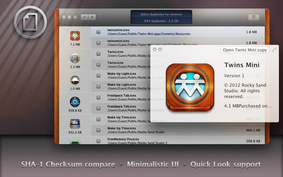Viewport: 283px width, 177px height.
Task: Click the Open Twins Mini copy button
Action: (245, 50)
